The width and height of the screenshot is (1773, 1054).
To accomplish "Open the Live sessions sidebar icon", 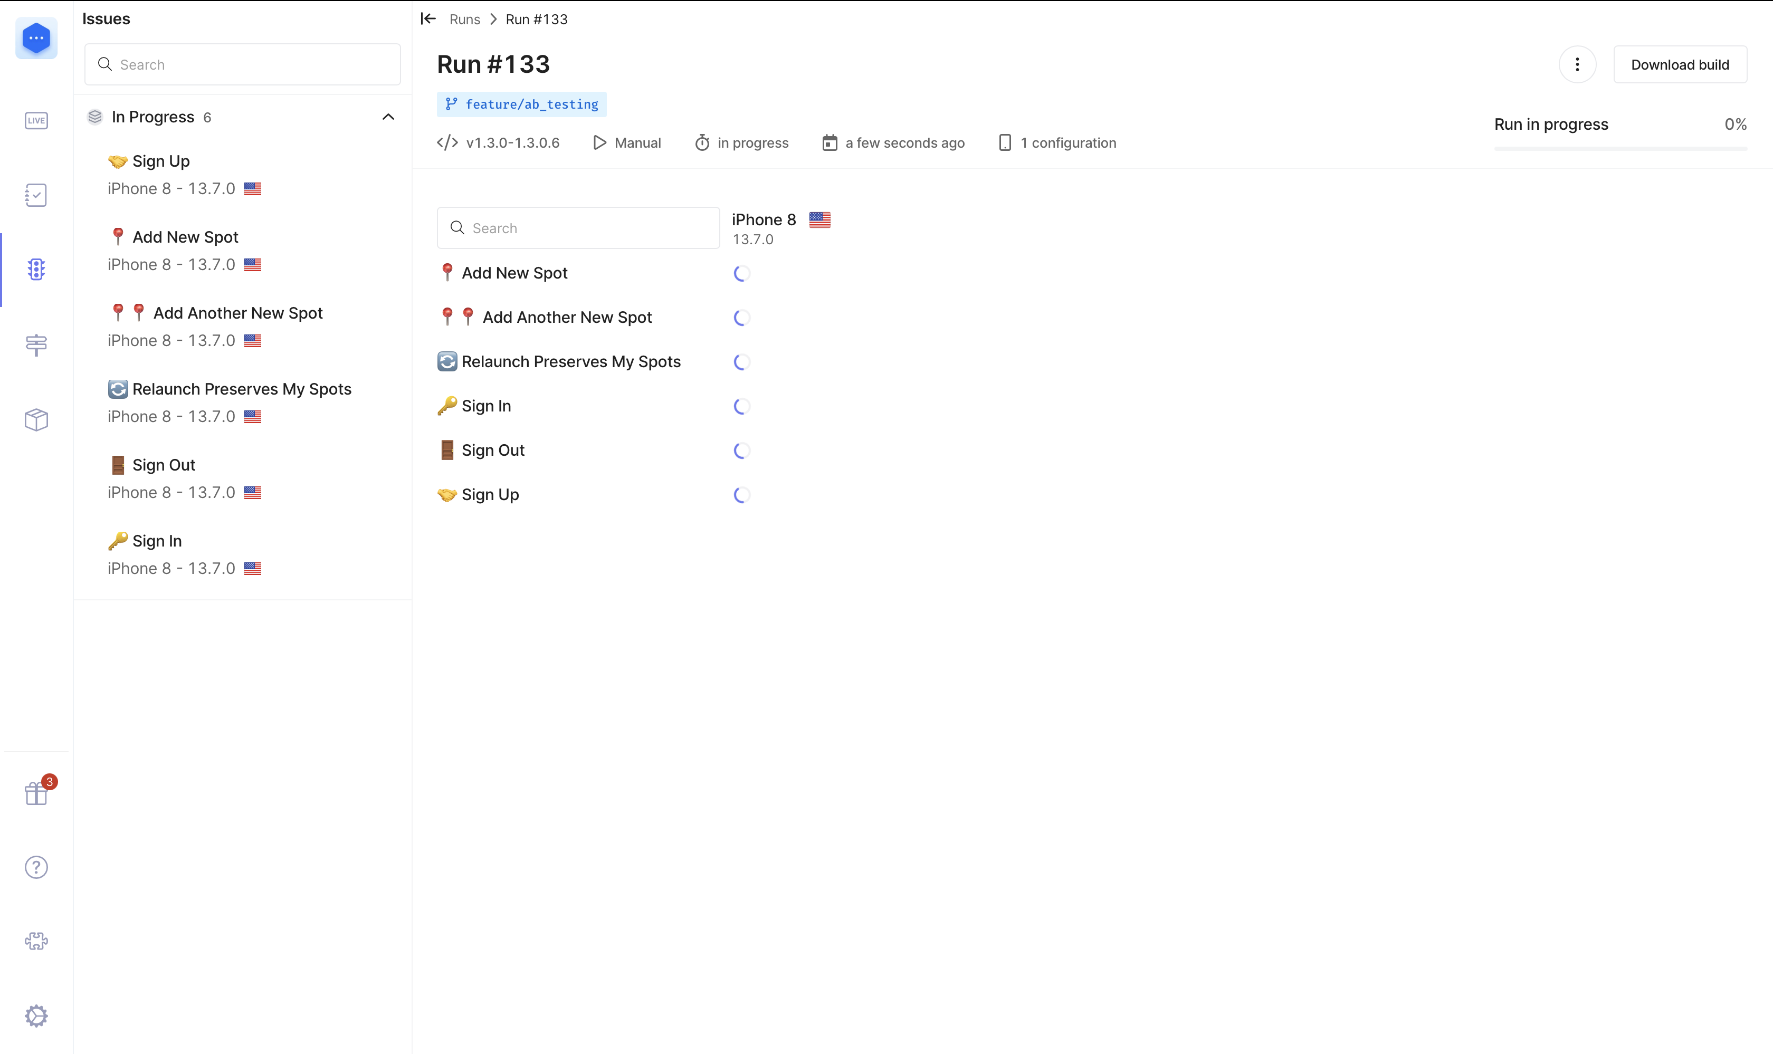I will [36, 121].
